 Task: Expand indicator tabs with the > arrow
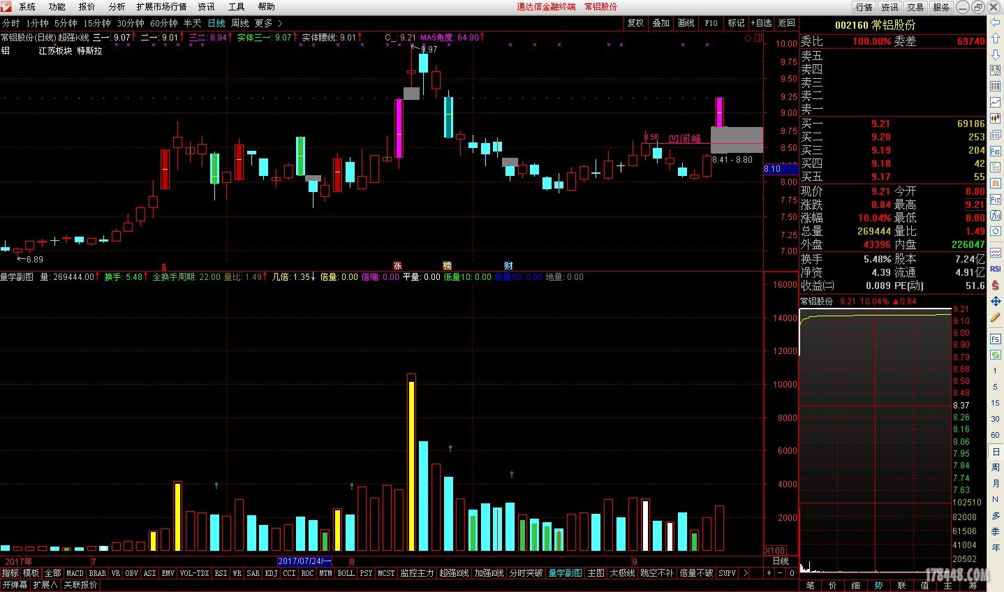click(745, 573)
